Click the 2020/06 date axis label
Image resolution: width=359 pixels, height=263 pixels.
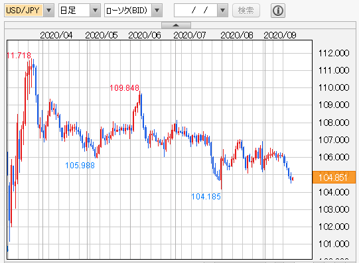[x=145, y=35]
